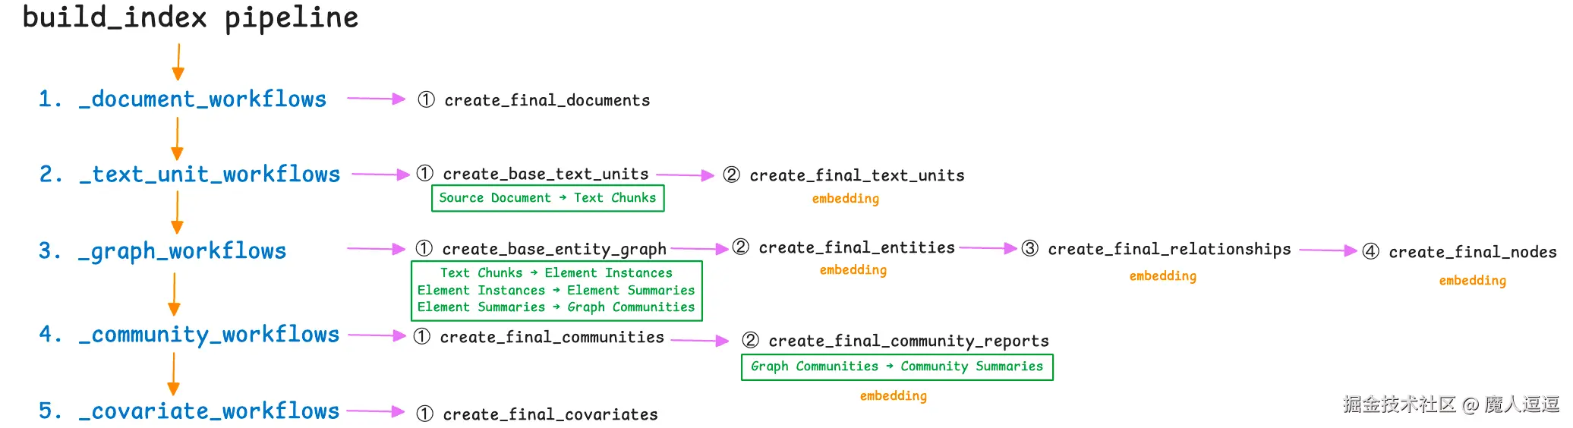Click "create_final_covariates" label

[550, 414]
